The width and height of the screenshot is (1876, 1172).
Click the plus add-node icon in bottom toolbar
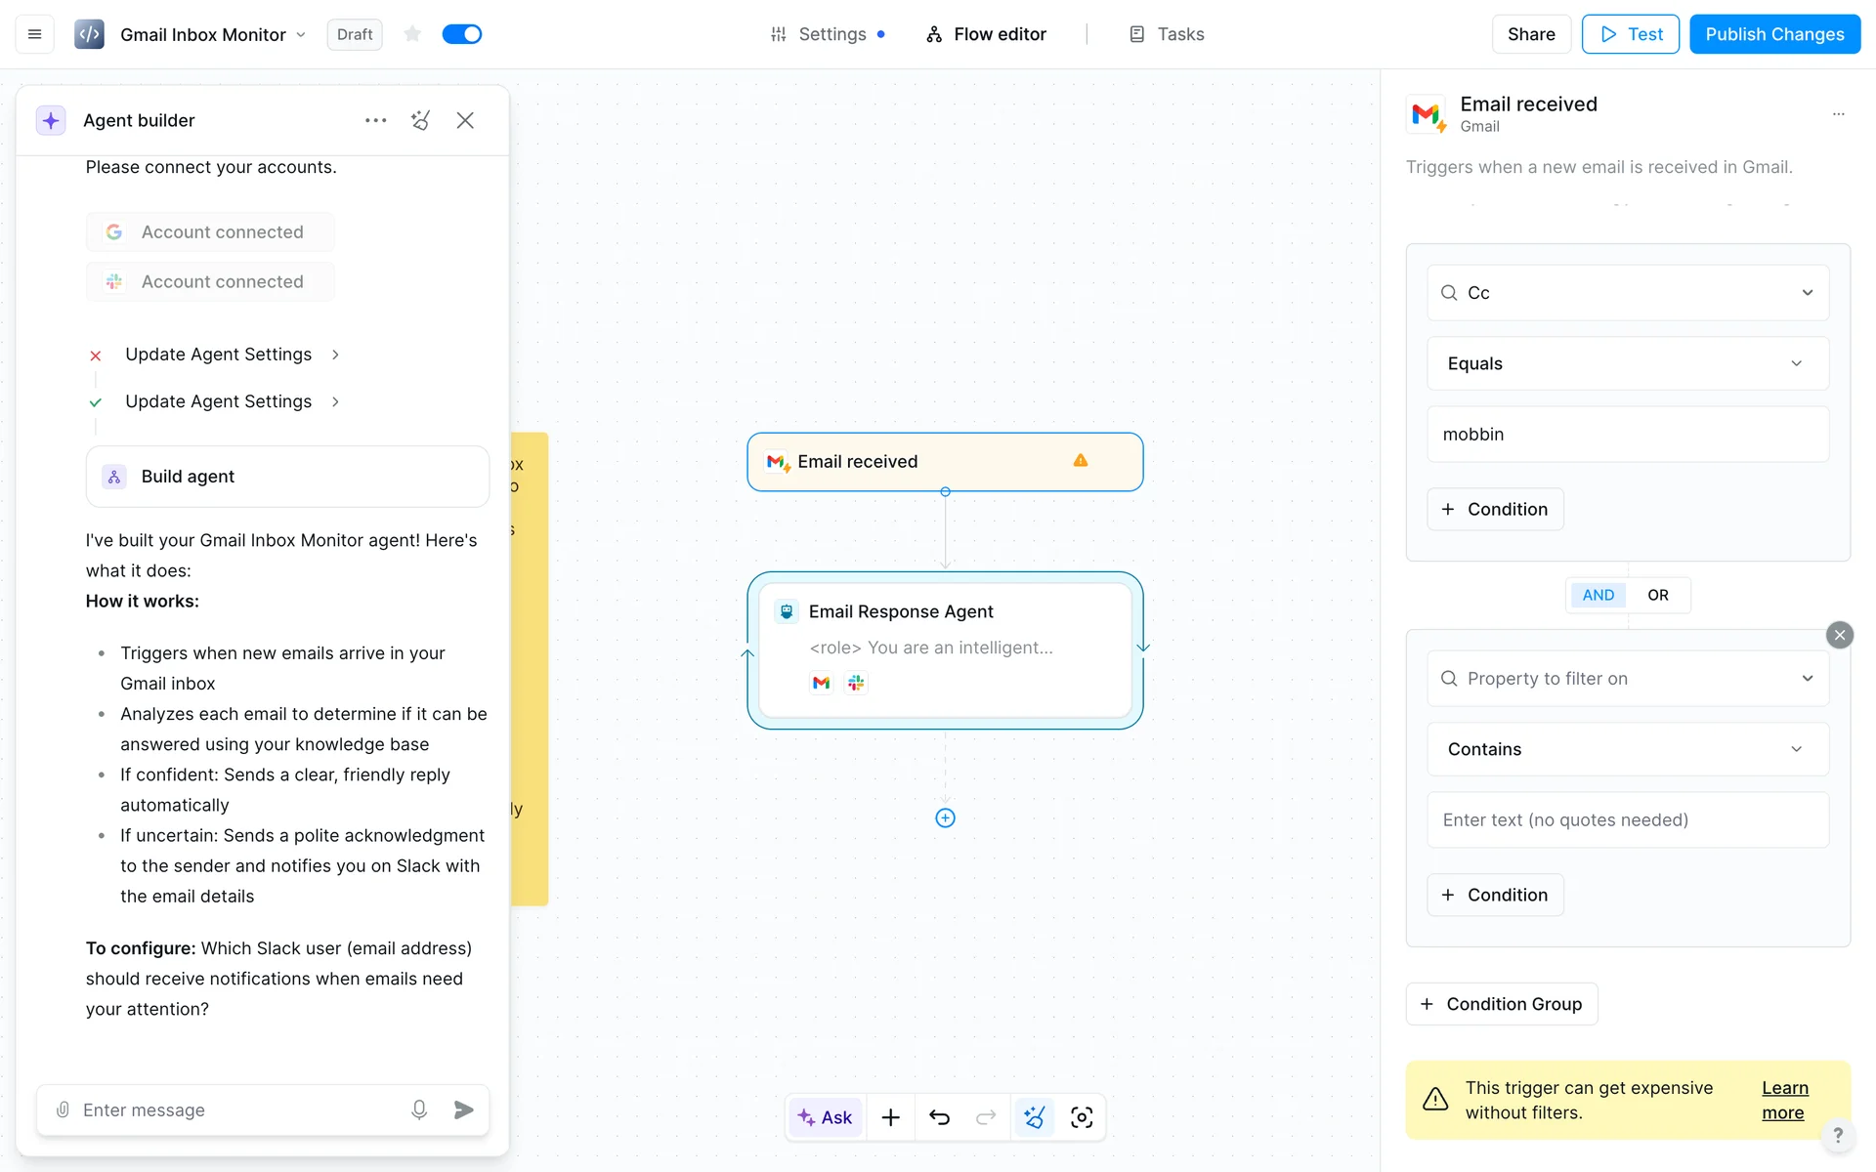pos(890,1117)
